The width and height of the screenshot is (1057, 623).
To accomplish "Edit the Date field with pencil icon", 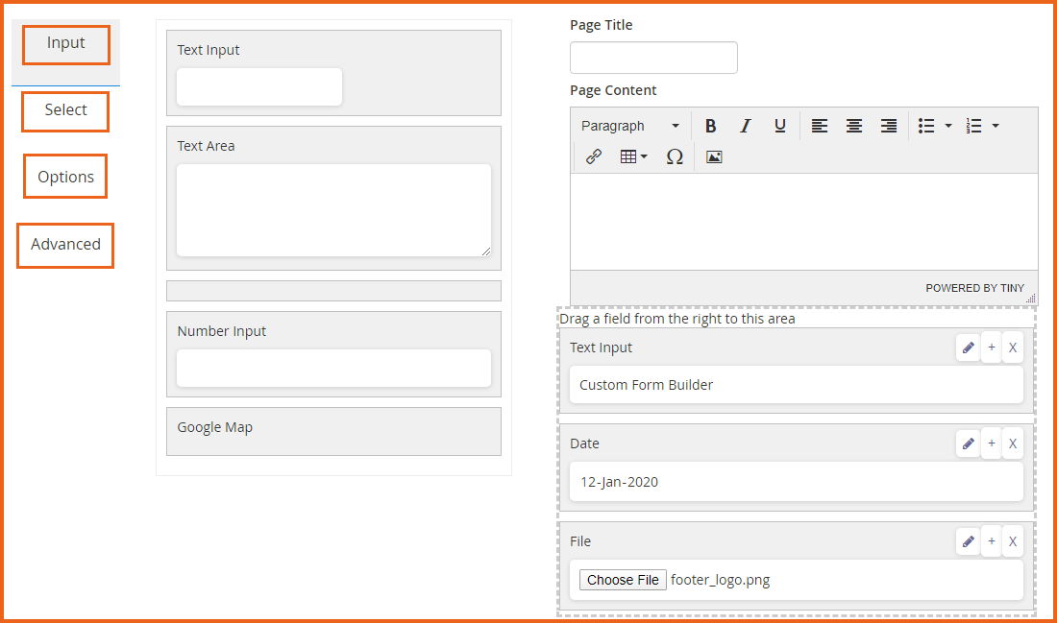I will pos(968,443).
